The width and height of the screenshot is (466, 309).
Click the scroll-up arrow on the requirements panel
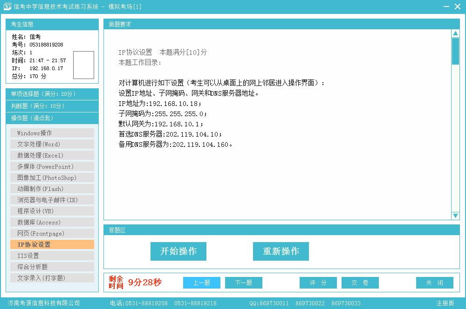tap(456, 33)
